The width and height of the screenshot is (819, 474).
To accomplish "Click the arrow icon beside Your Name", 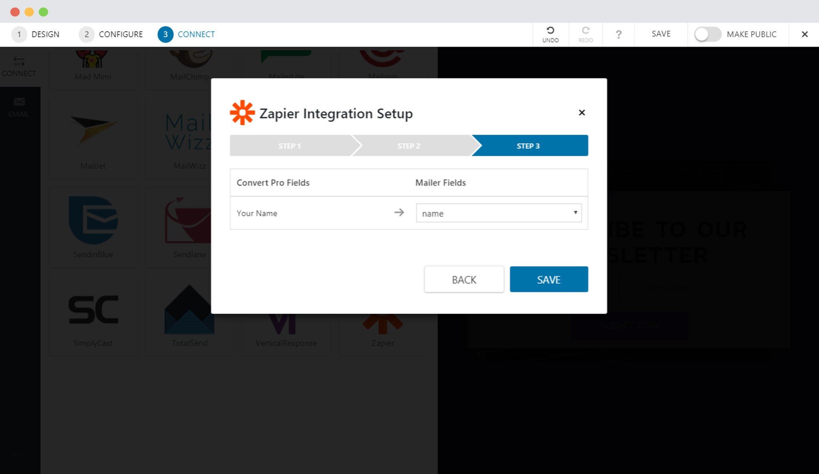I will [399, 212].
